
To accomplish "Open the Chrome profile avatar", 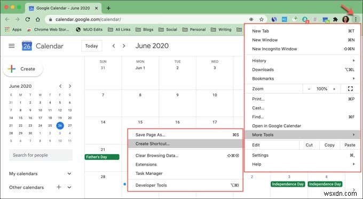I will [x=345, y=19].
